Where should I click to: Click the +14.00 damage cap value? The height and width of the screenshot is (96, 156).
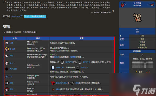(98, 89)
